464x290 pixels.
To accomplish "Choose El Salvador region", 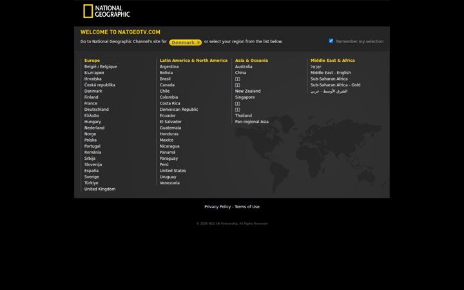I will [170, 122].
